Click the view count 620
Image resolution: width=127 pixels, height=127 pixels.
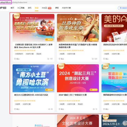96,59
